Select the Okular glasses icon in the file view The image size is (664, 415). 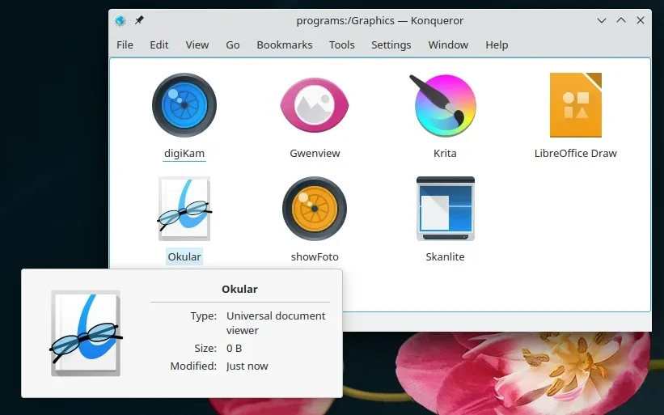pyautogui.click(x=184, y=209)
